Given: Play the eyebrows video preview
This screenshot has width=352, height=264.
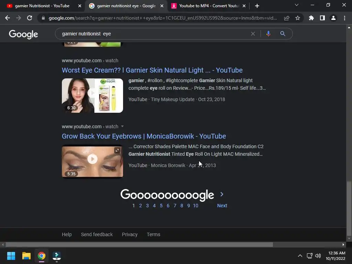Looking at the screenshot, I should coord(92,159).
